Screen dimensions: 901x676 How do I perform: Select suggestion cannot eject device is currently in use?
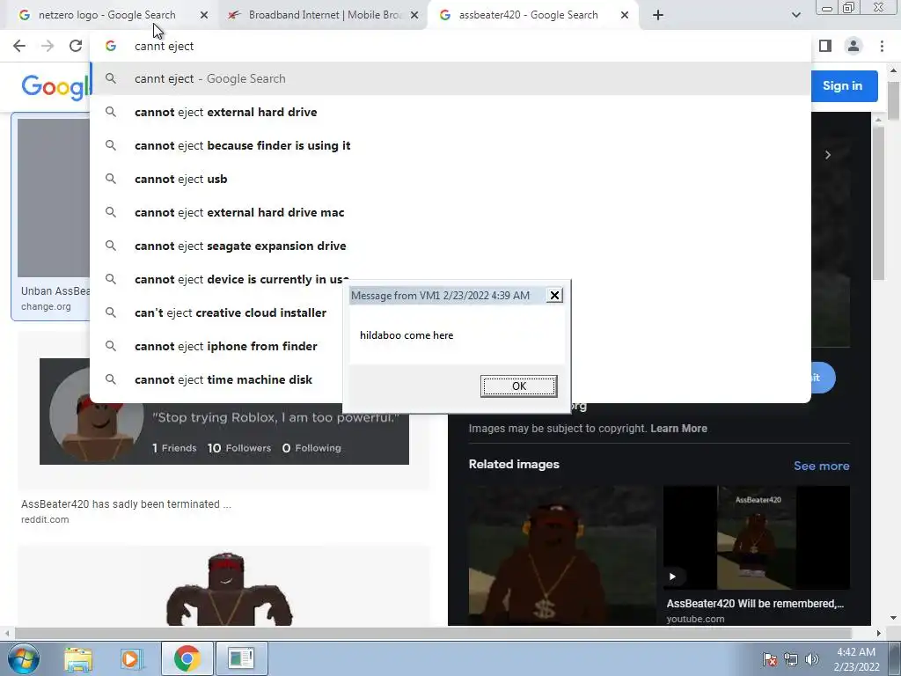click(x=218, y=279)
